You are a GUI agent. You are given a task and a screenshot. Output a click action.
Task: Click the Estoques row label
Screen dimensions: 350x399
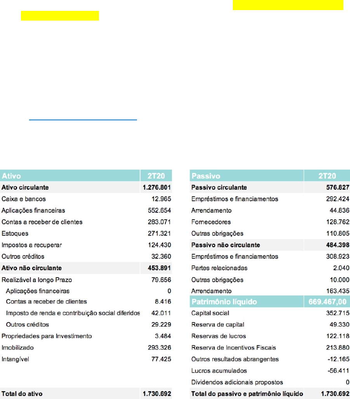(x=15, y=234)
